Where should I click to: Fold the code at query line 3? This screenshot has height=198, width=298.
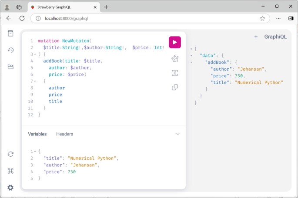[x=35, y=54]
